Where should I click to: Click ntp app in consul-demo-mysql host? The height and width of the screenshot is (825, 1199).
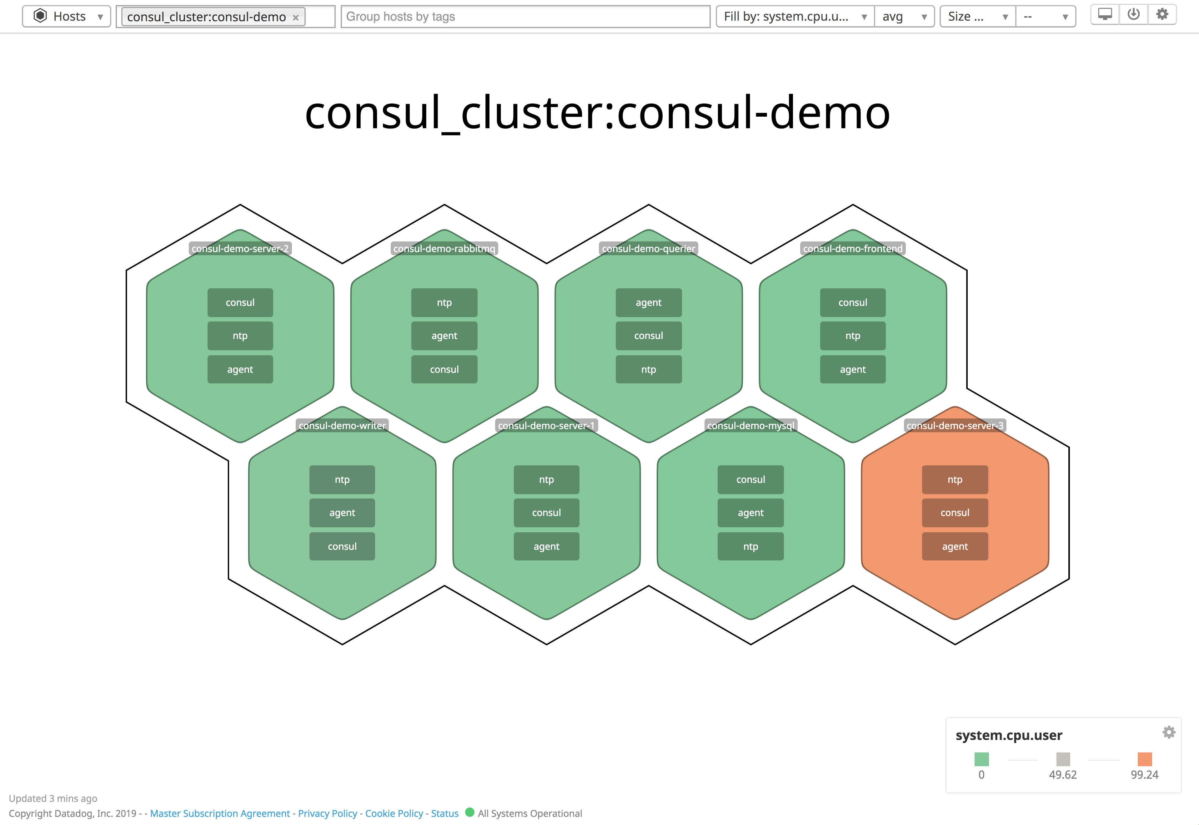click(x=750, y=546)
